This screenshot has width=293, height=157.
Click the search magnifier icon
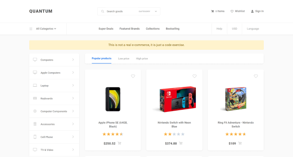click(x=103, y=11)
